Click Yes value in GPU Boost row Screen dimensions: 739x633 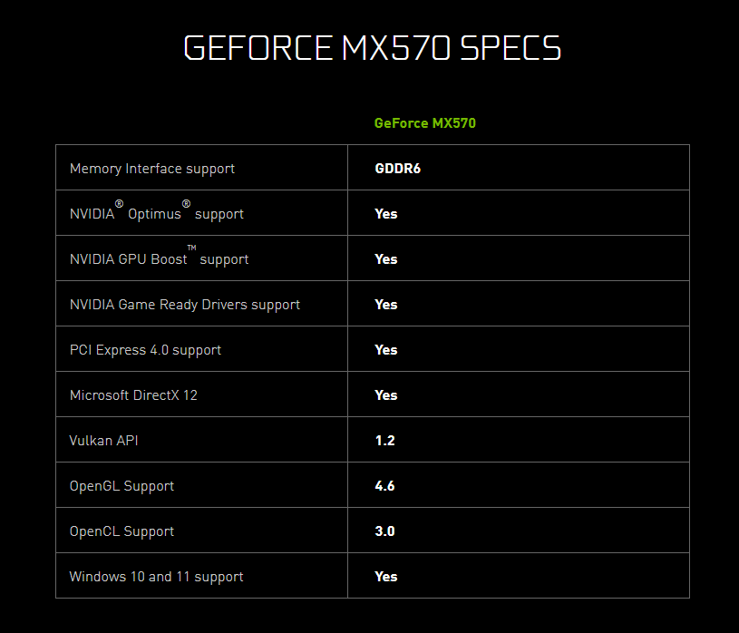point(386,259)
